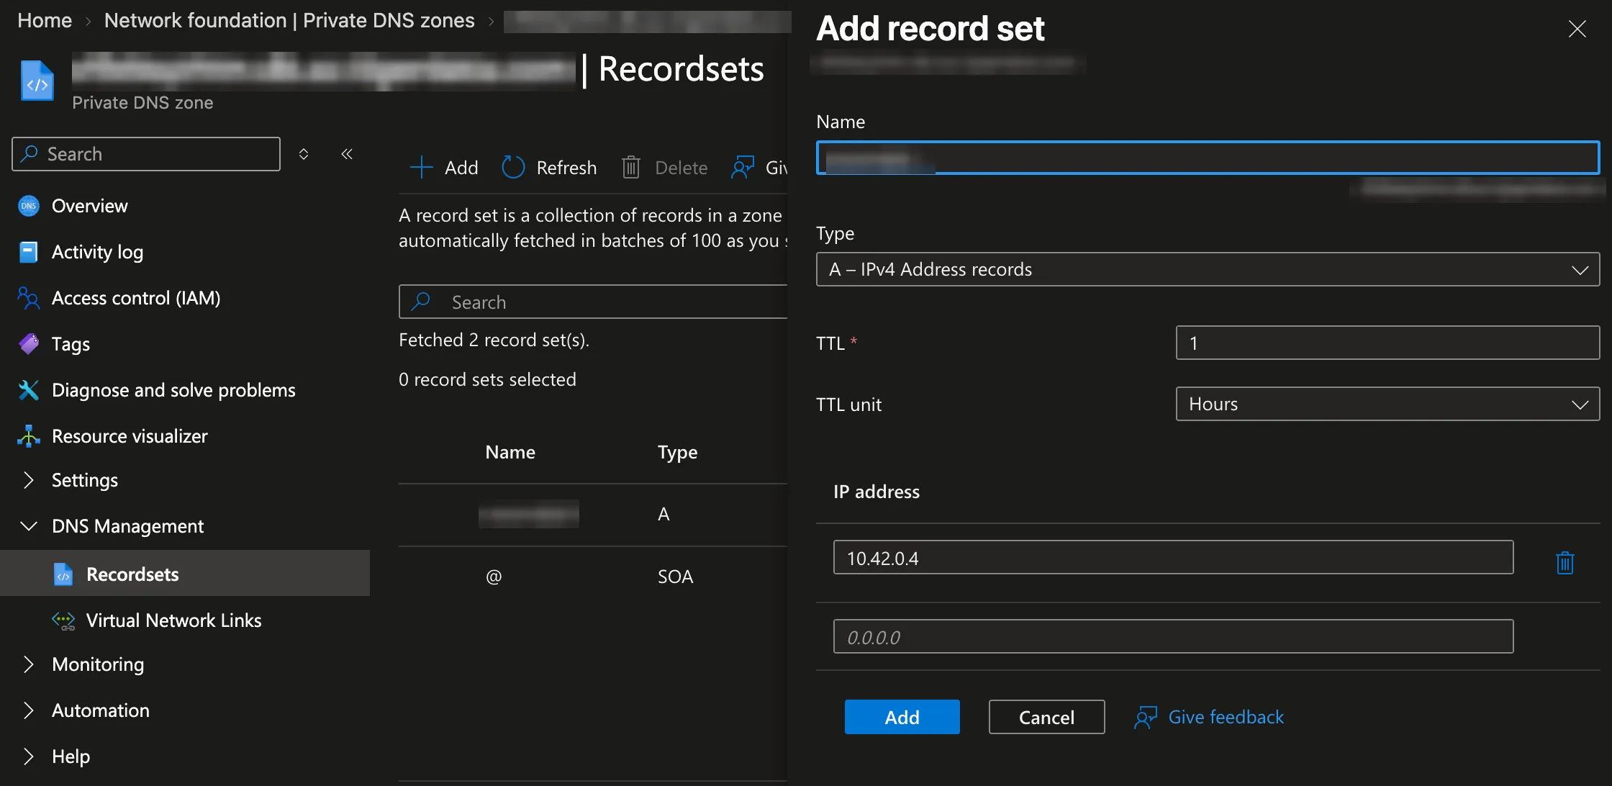Open the Type dropdown
Viewport: 1612px width, 786px height.
coord(1208,269)
